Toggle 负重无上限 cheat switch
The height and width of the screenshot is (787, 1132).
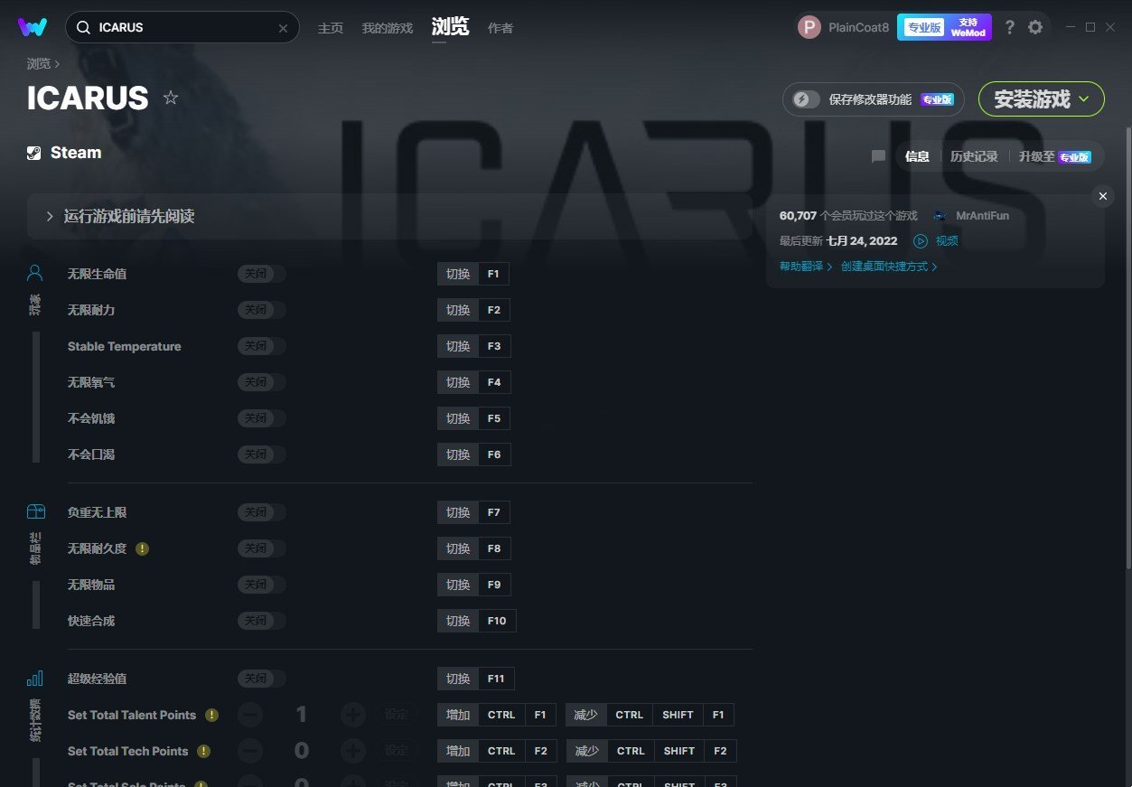click(x=262, y=512)
